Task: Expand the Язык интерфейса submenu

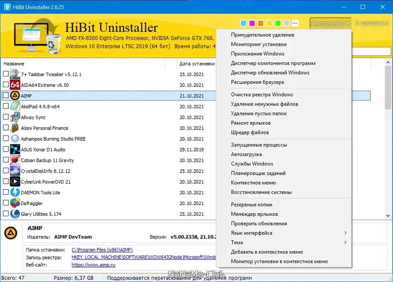Action: [x=284, y=233]
